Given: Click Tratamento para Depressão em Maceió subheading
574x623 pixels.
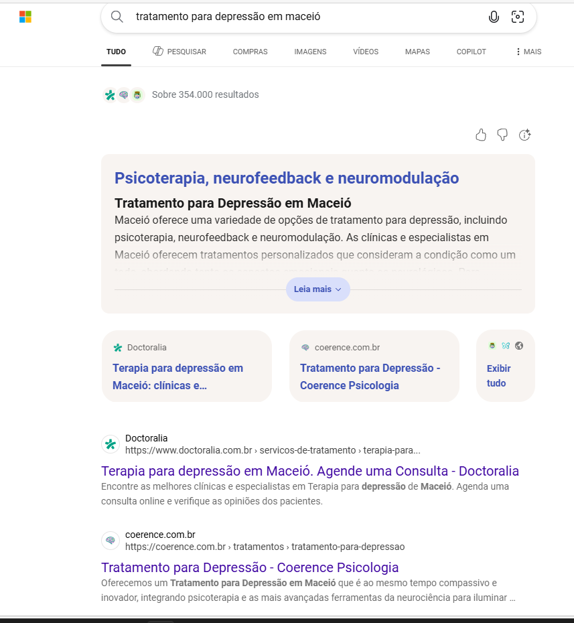Looking at the screenshot, I should click(233, 203).
